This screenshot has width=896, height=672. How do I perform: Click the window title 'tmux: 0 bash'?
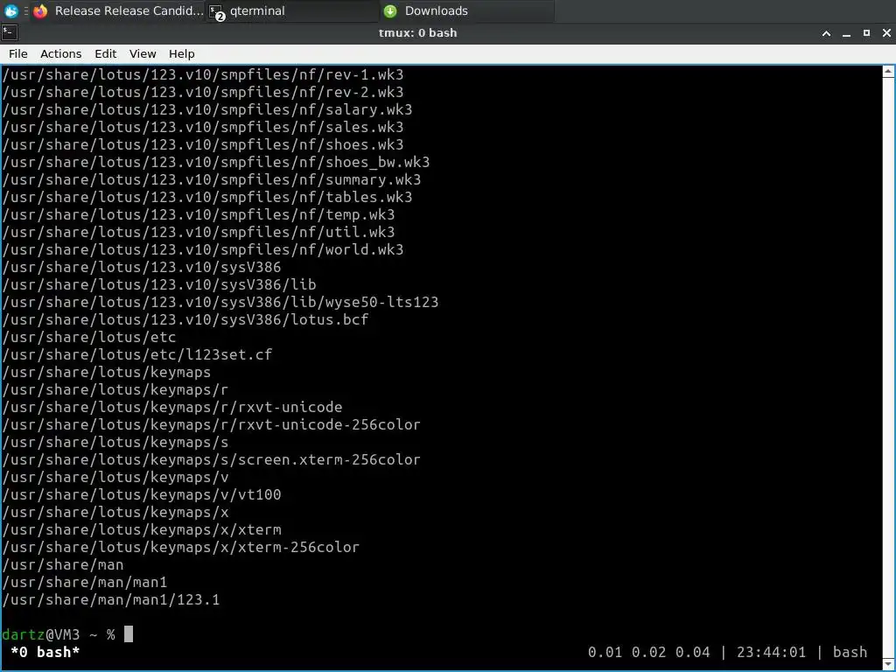(417, 33)
